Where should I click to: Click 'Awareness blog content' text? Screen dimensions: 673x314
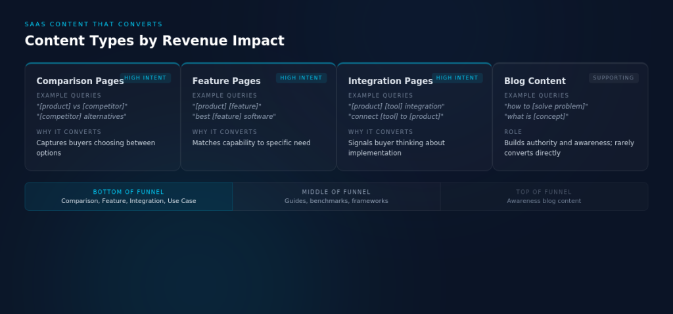(544, 201)
